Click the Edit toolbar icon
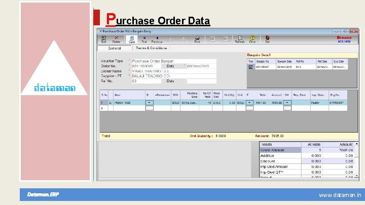This screenshot has width=365, height=205. click(x=103, y=39)
